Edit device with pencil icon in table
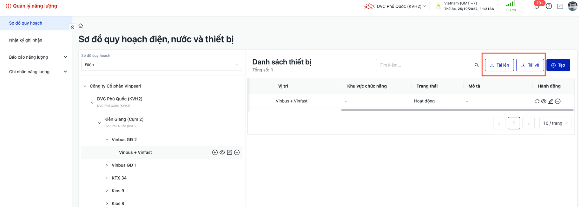This screenshot has height=207, width=579. (x=551, y=101)
